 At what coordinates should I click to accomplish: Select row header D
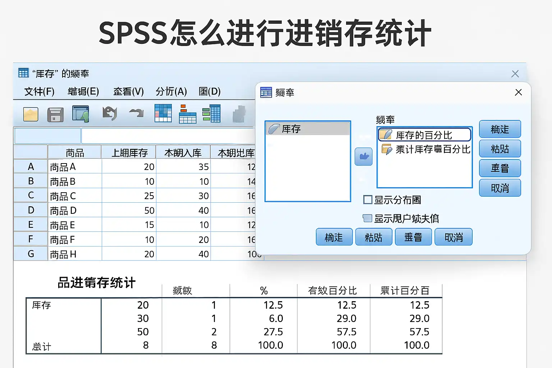[x=31, y=210]
